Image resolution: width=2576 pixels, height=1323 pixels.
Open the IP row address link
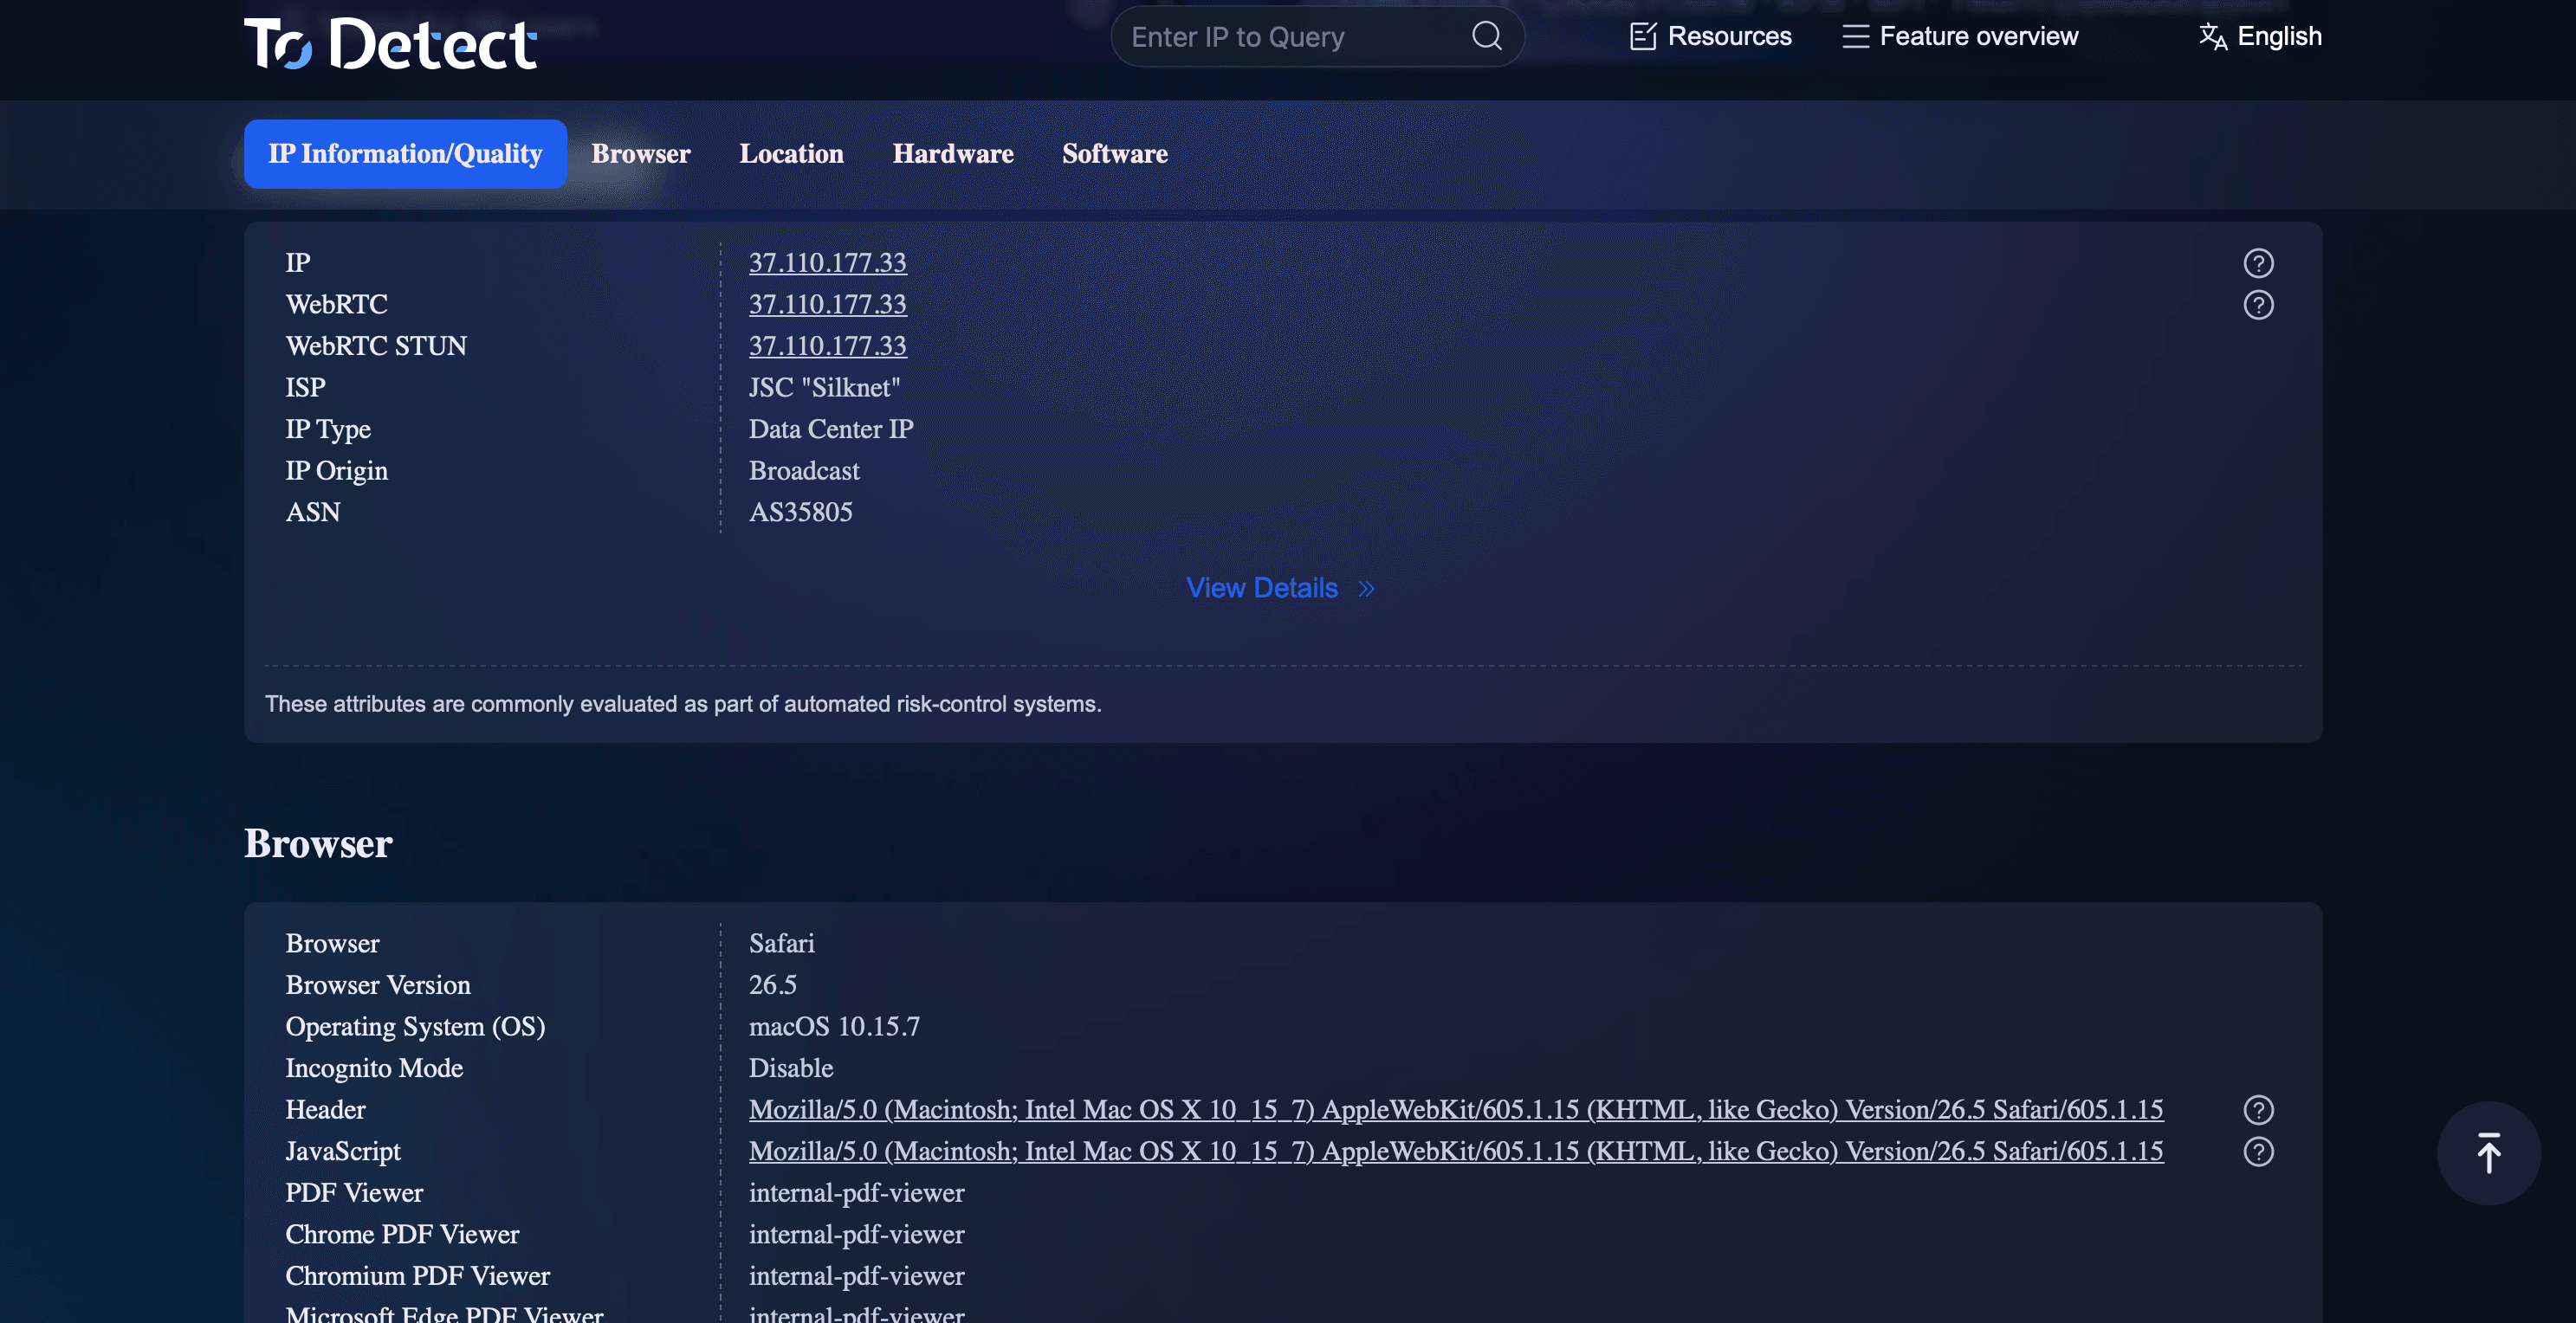click(x=827, y=263)
